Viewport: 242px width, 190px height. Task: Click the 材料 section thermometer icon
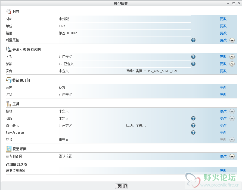coord(9,11)
